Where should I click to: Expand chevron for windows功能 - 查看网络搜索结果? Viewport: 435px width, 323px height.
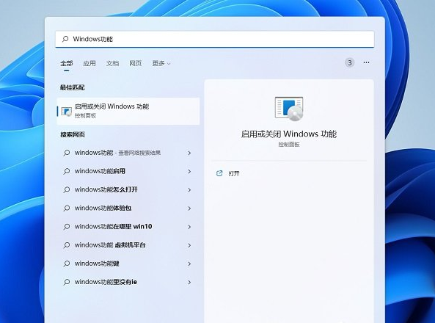coord(189,153)
